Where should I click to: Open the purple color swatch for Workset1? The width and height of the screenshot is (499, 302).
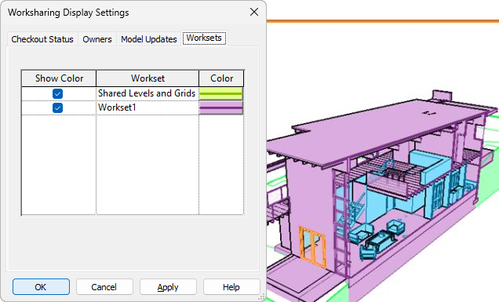click(x=221, y=108)
